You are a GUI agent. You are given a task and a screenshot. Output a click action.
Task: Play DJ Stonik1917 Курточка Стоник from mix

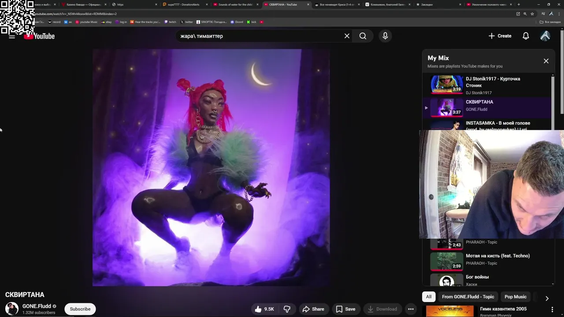[486, 85]
